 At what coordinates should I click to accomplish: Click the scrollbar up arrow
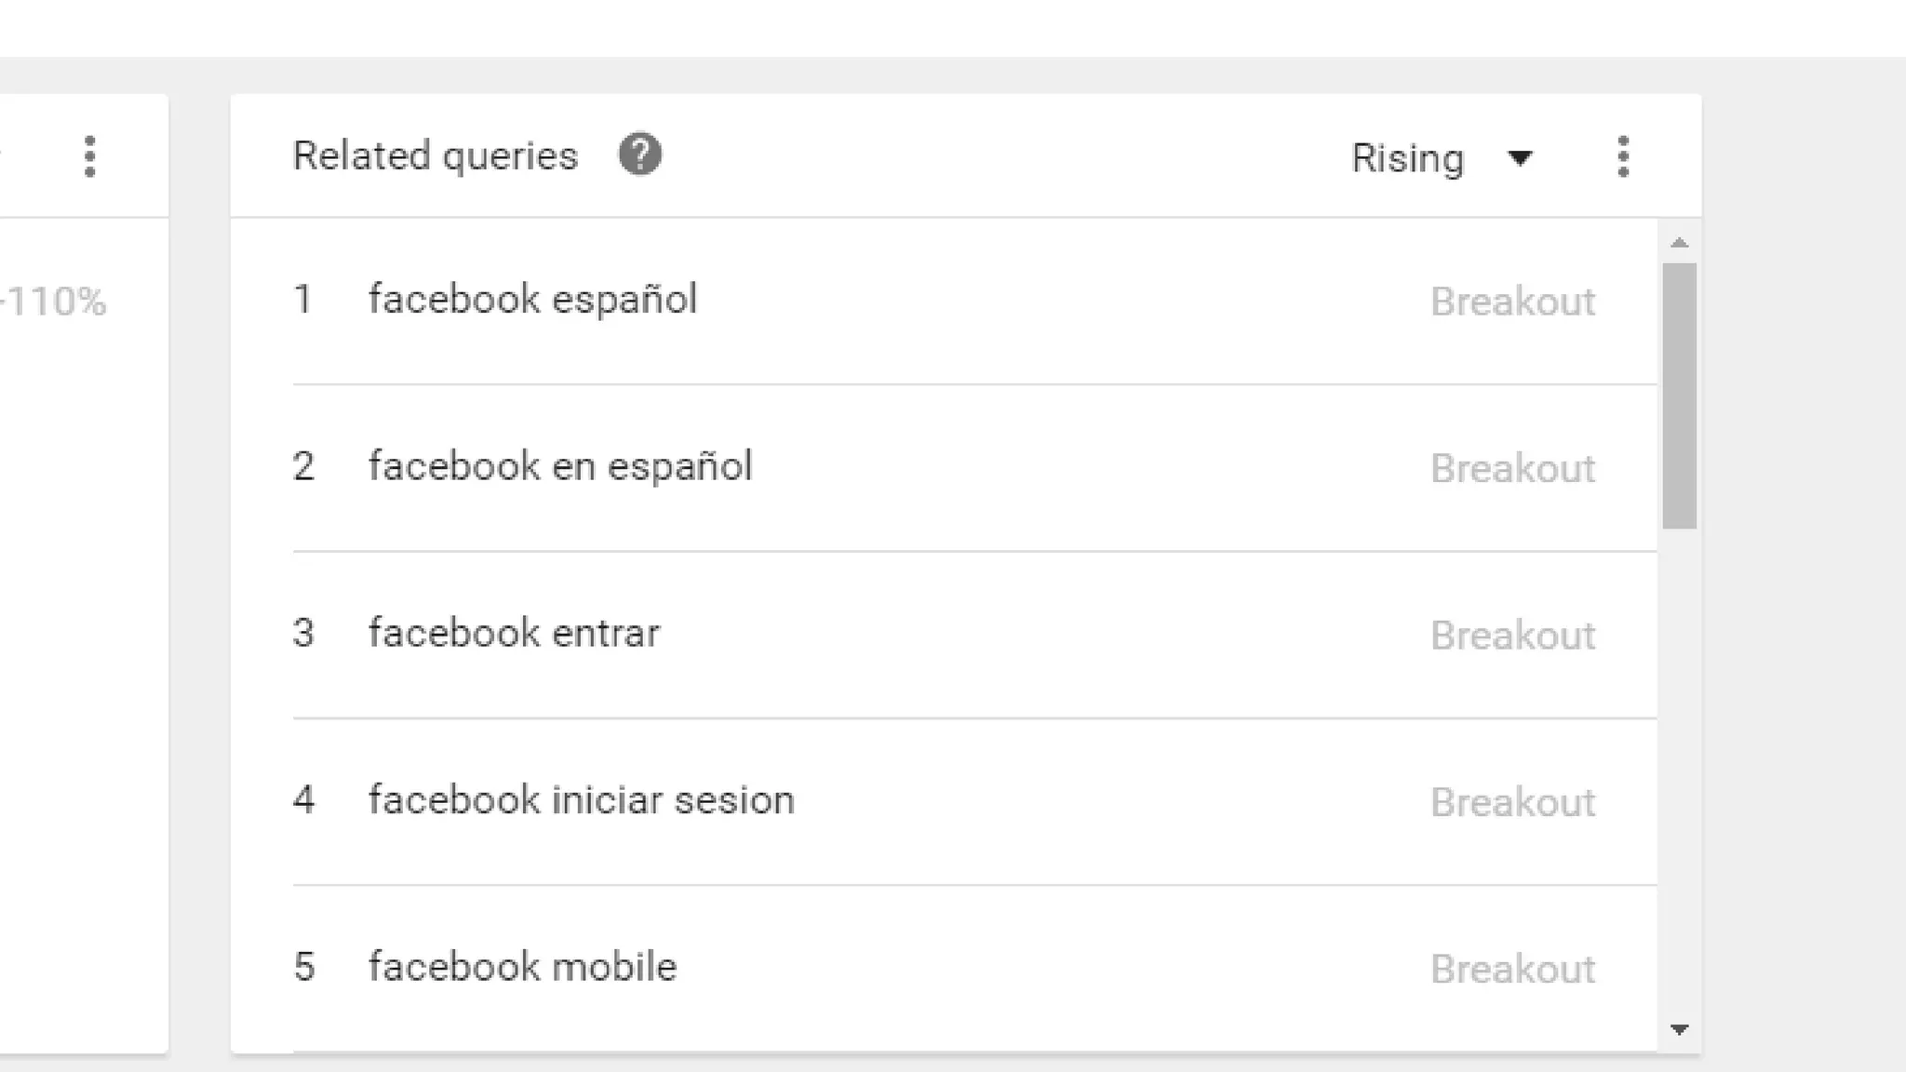[1680, 243]
